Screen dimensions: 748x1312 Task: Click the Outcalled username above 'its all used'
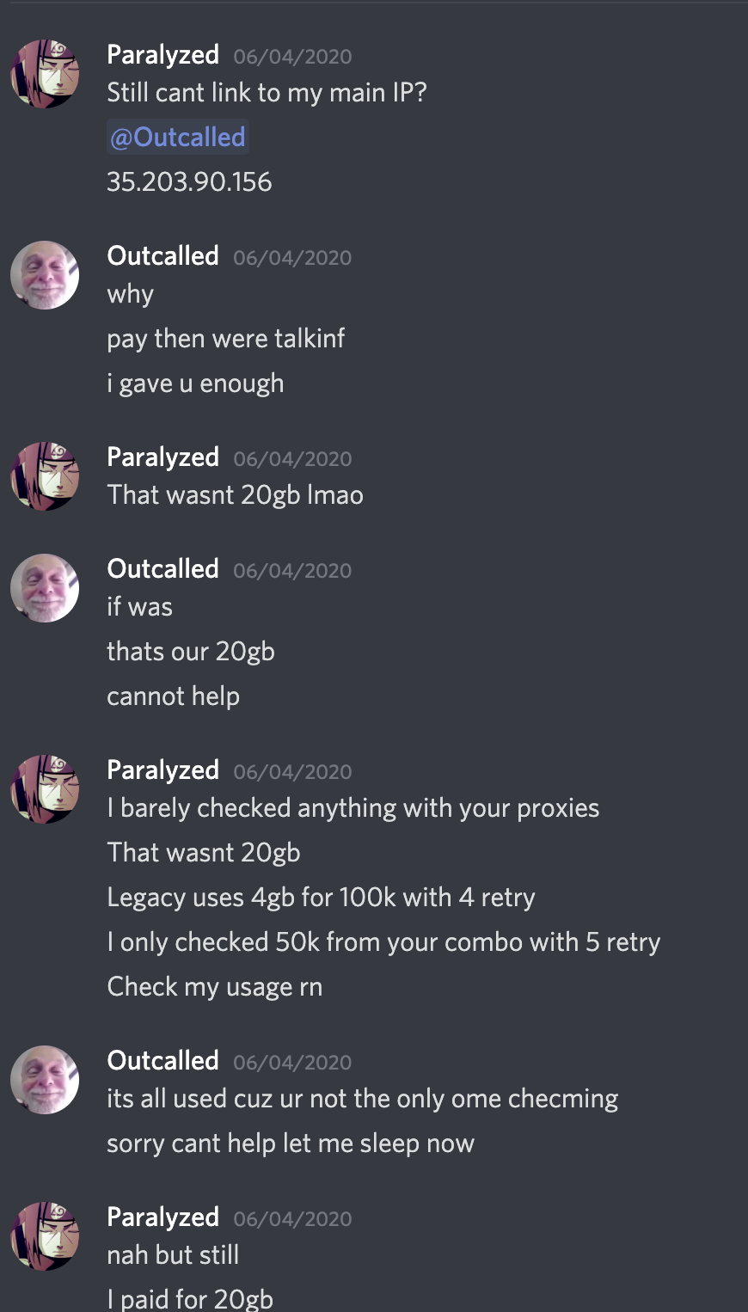coord(162,1061)
